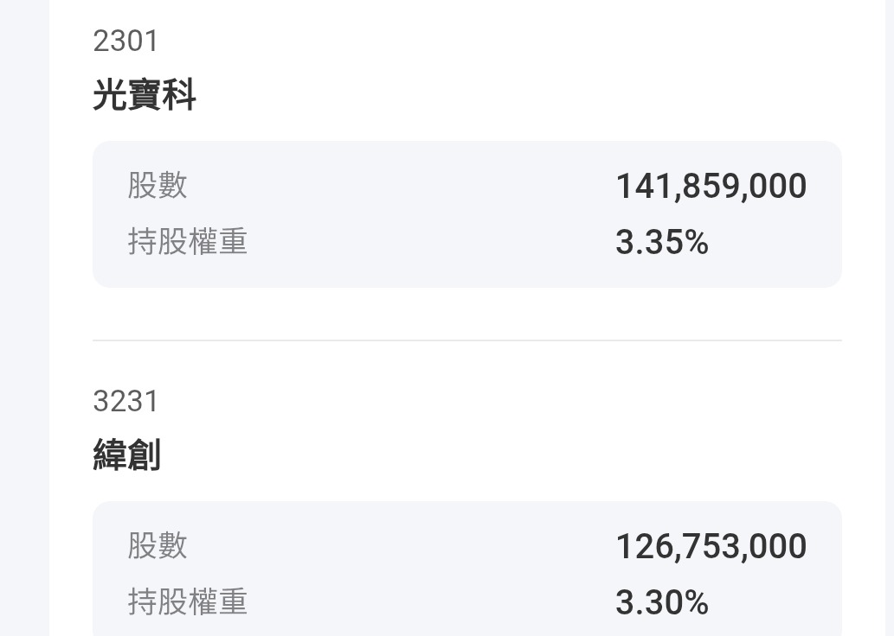The image size is (894, 636).
Task: Click the stock code 2301
Action: coord(126,41)
